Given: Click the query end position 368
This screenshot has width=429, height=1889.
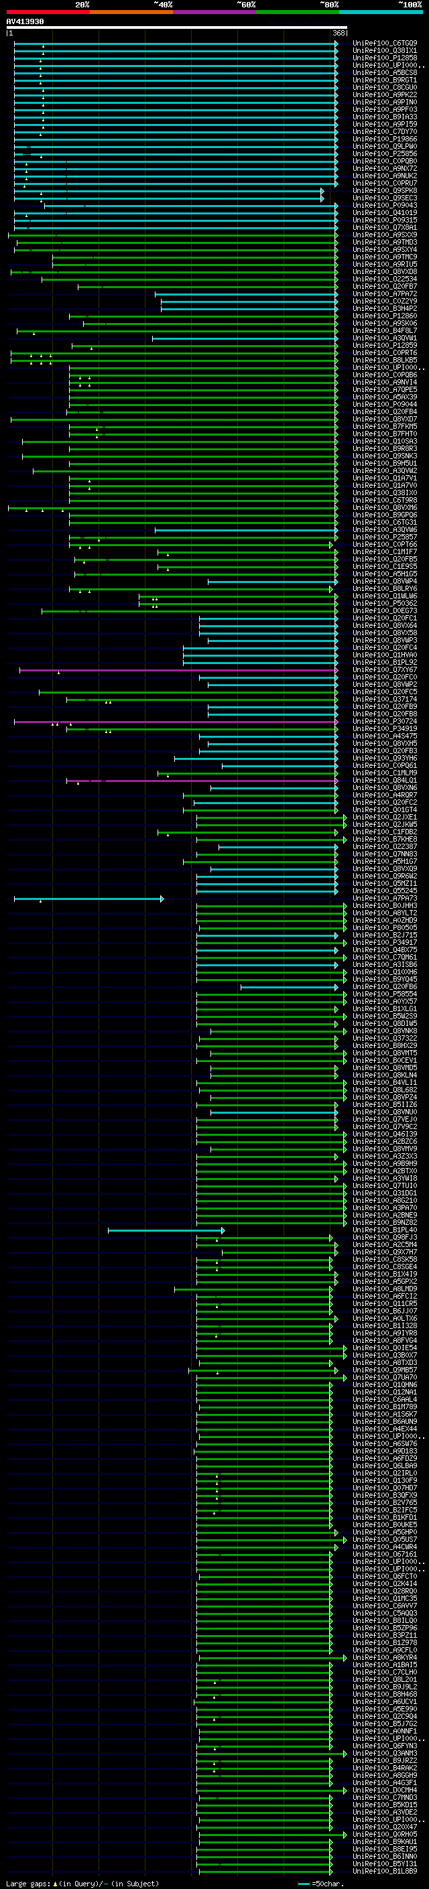Looking at the screenshot, I should point(339,33).
